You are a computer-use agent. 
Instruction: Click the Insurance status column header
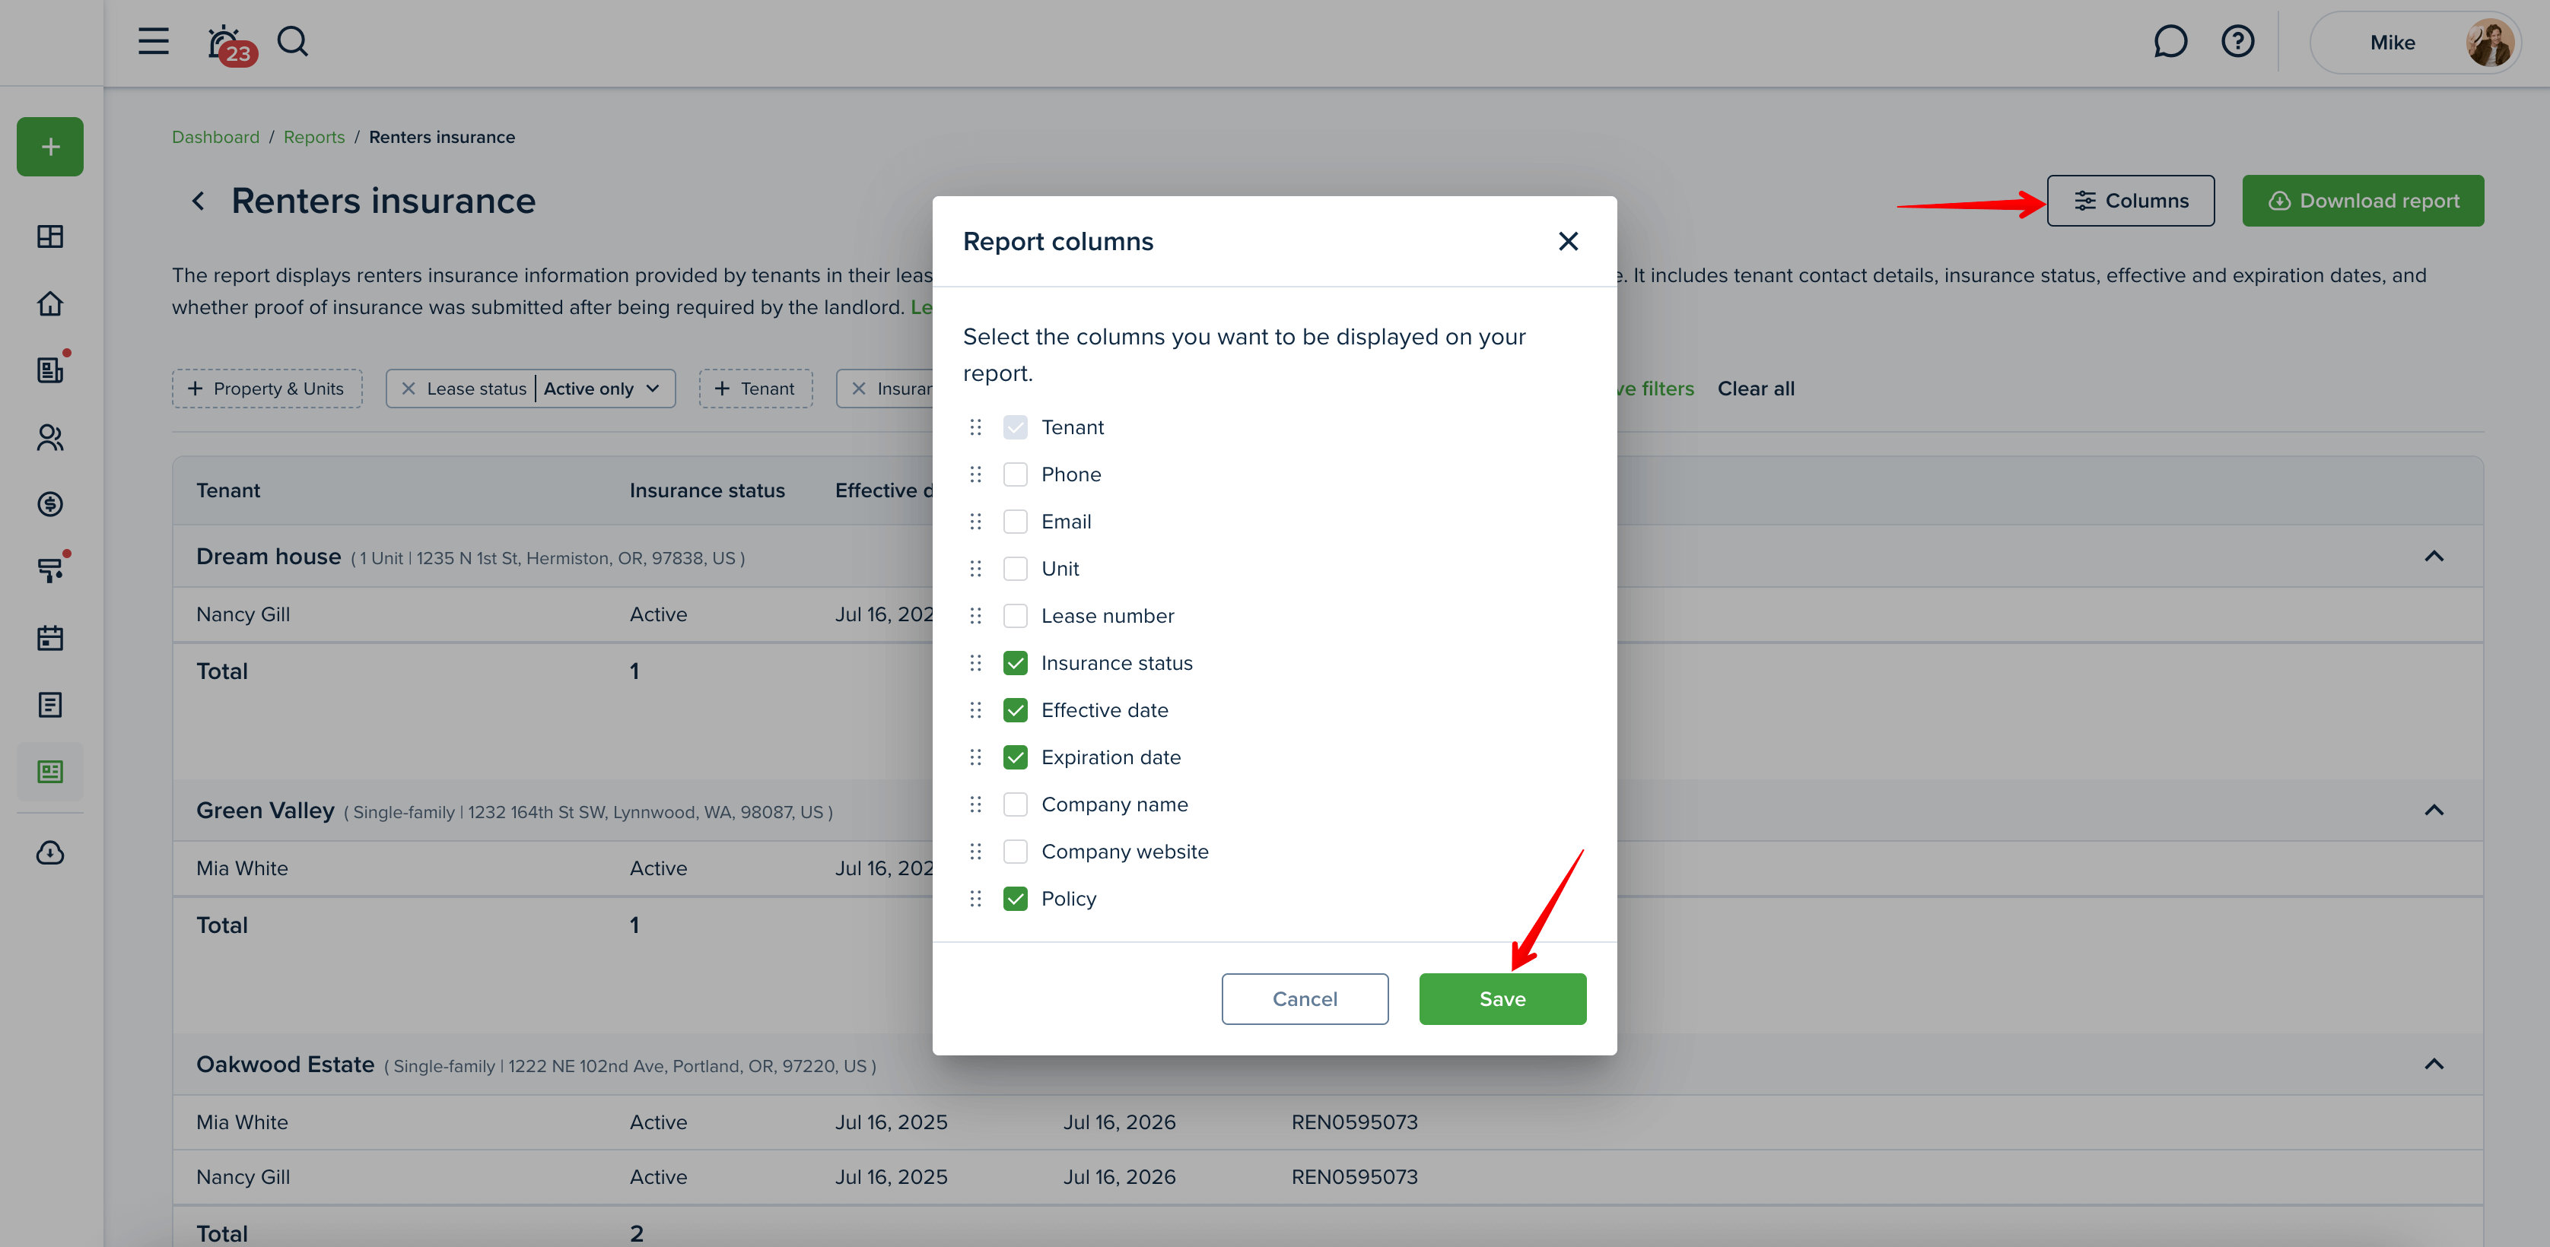point(707,491)
